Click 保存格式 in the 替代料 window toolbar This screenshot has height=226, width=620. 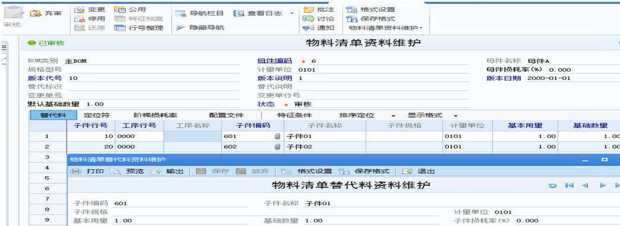(x=364, y=171)
